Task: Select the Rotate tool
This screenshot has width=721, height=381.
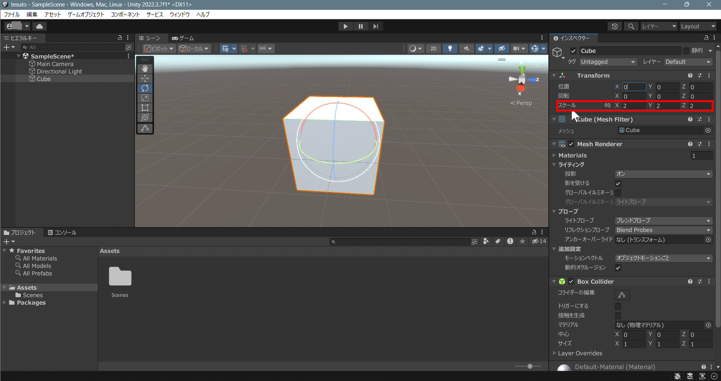Action: (x=145, y=88)
